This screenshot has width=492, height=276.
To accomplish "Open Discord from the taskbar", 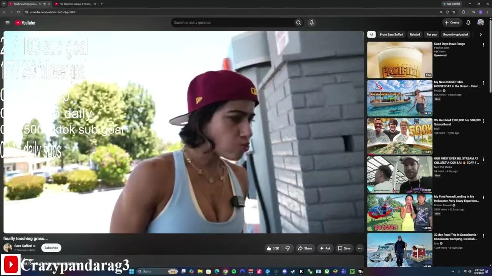I will [284, 271].
